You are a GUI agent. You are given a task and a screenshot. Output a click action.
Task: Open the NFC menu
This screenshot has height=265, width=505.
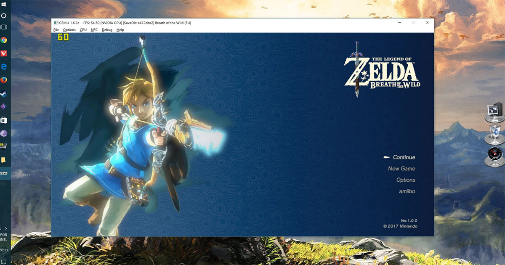[x=94, y=30]
